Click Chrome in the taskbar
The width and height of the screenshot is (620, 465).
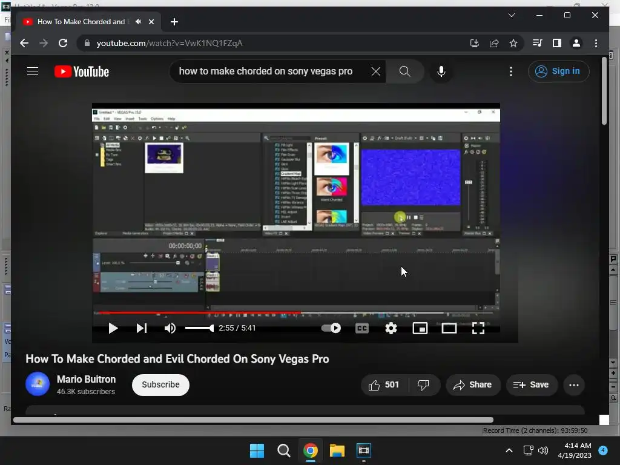pyautogui.click(x=311, y=450)
